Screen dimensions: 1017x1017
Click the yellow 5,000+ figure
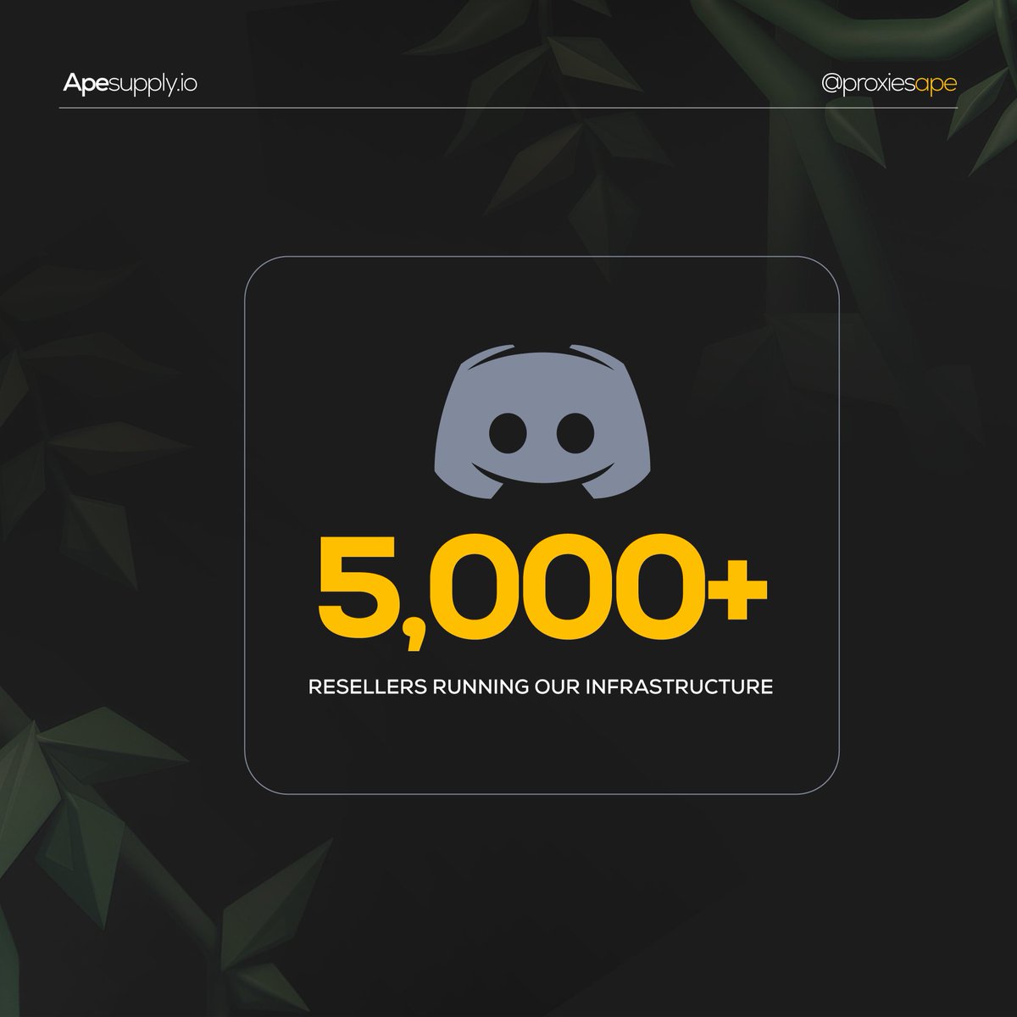coord(542,592)
